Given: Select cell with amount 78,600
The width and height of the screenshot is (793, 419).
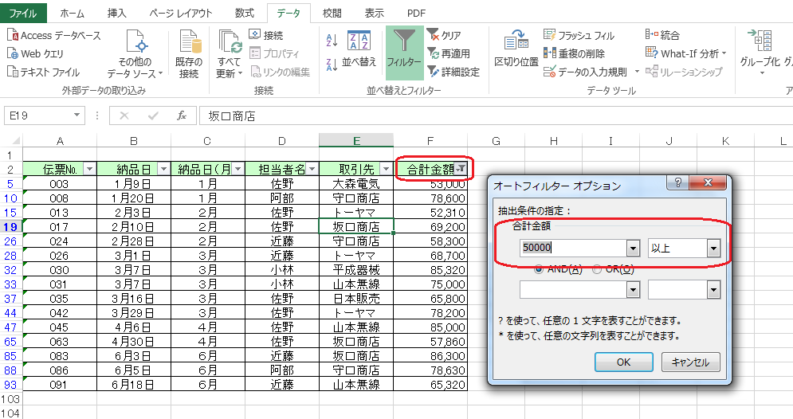Looking at the screenshot, I should coord(430,198).
